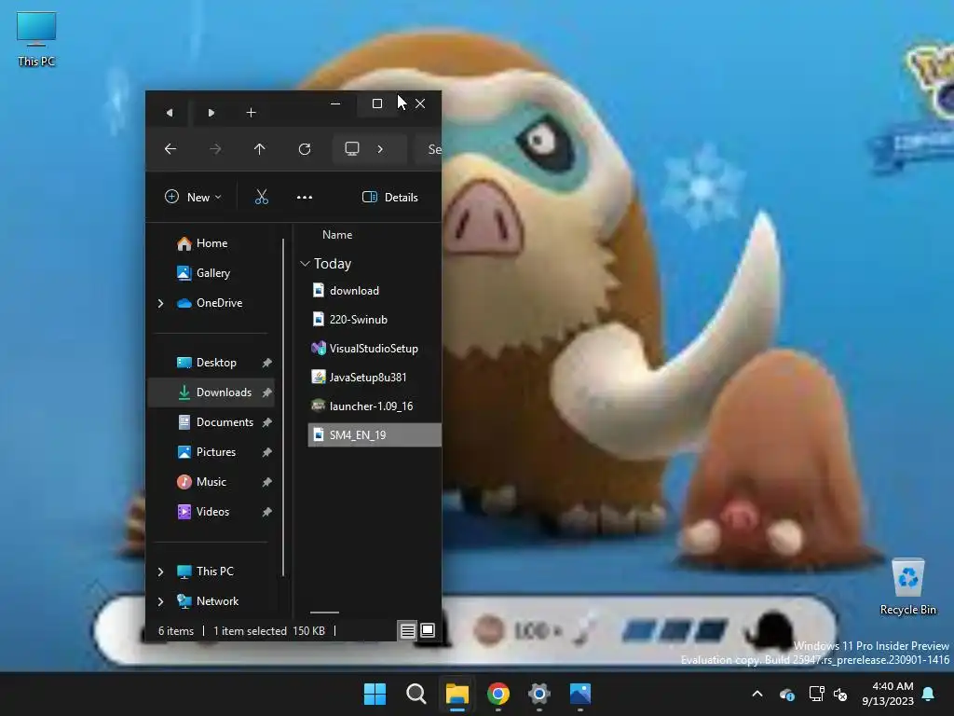Image resolution: width=954 pixels, height=716 pixels.
Task: Click the forward navigation arrow
Action: pos(215,148)
